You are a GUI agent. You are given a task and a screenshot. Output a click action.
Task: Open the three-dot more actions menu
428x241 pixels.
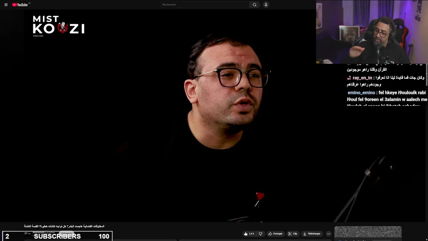point(329,234)
